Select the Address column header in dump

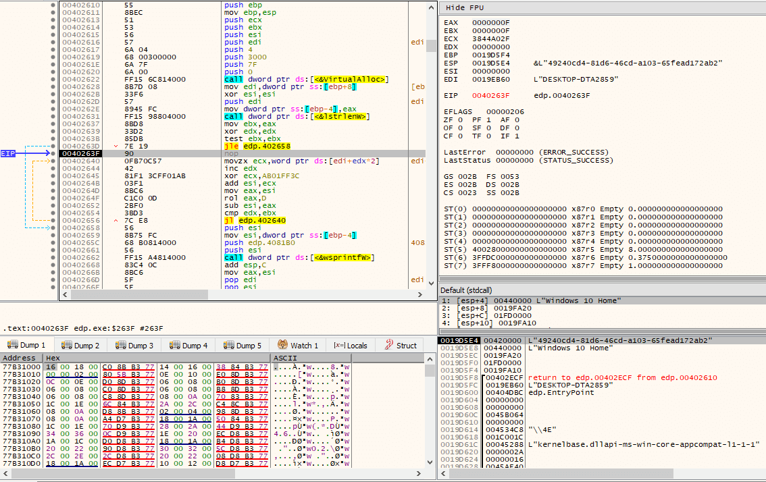19,358
